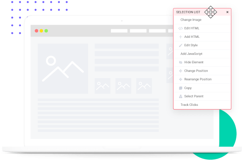The image size is (242, 161).
Task: Choose the Select Parent option
Action: click(x=202, y=96)
